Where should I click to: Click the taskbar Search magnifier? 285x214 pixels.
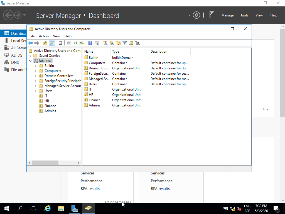point(20,208)
